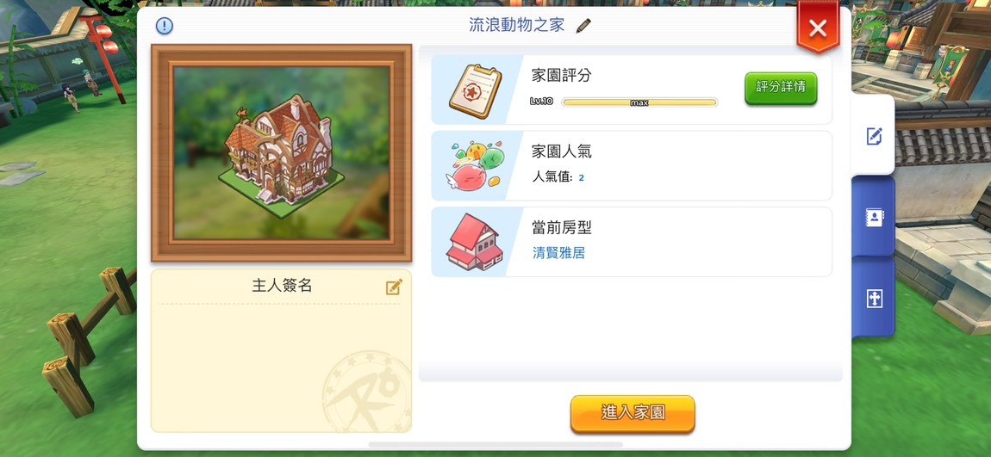
Task: Click the Lv.10 max progress bar
Action: (639, 102)
